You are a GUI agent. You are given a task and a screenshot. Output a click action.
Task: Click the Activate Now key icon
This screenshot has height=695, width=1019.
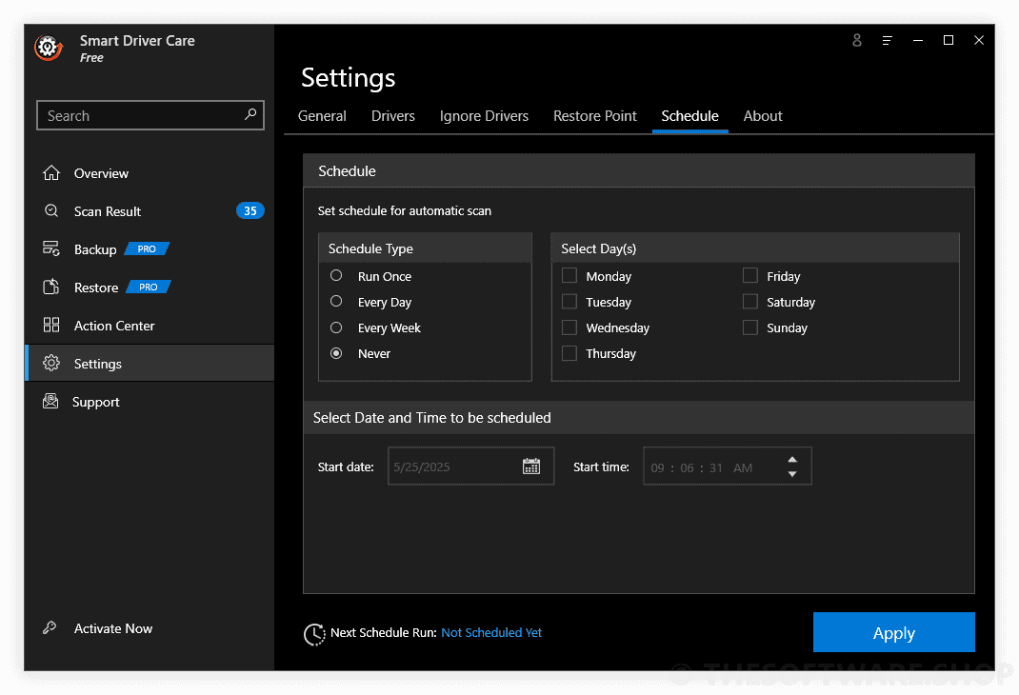coord(50,627)
